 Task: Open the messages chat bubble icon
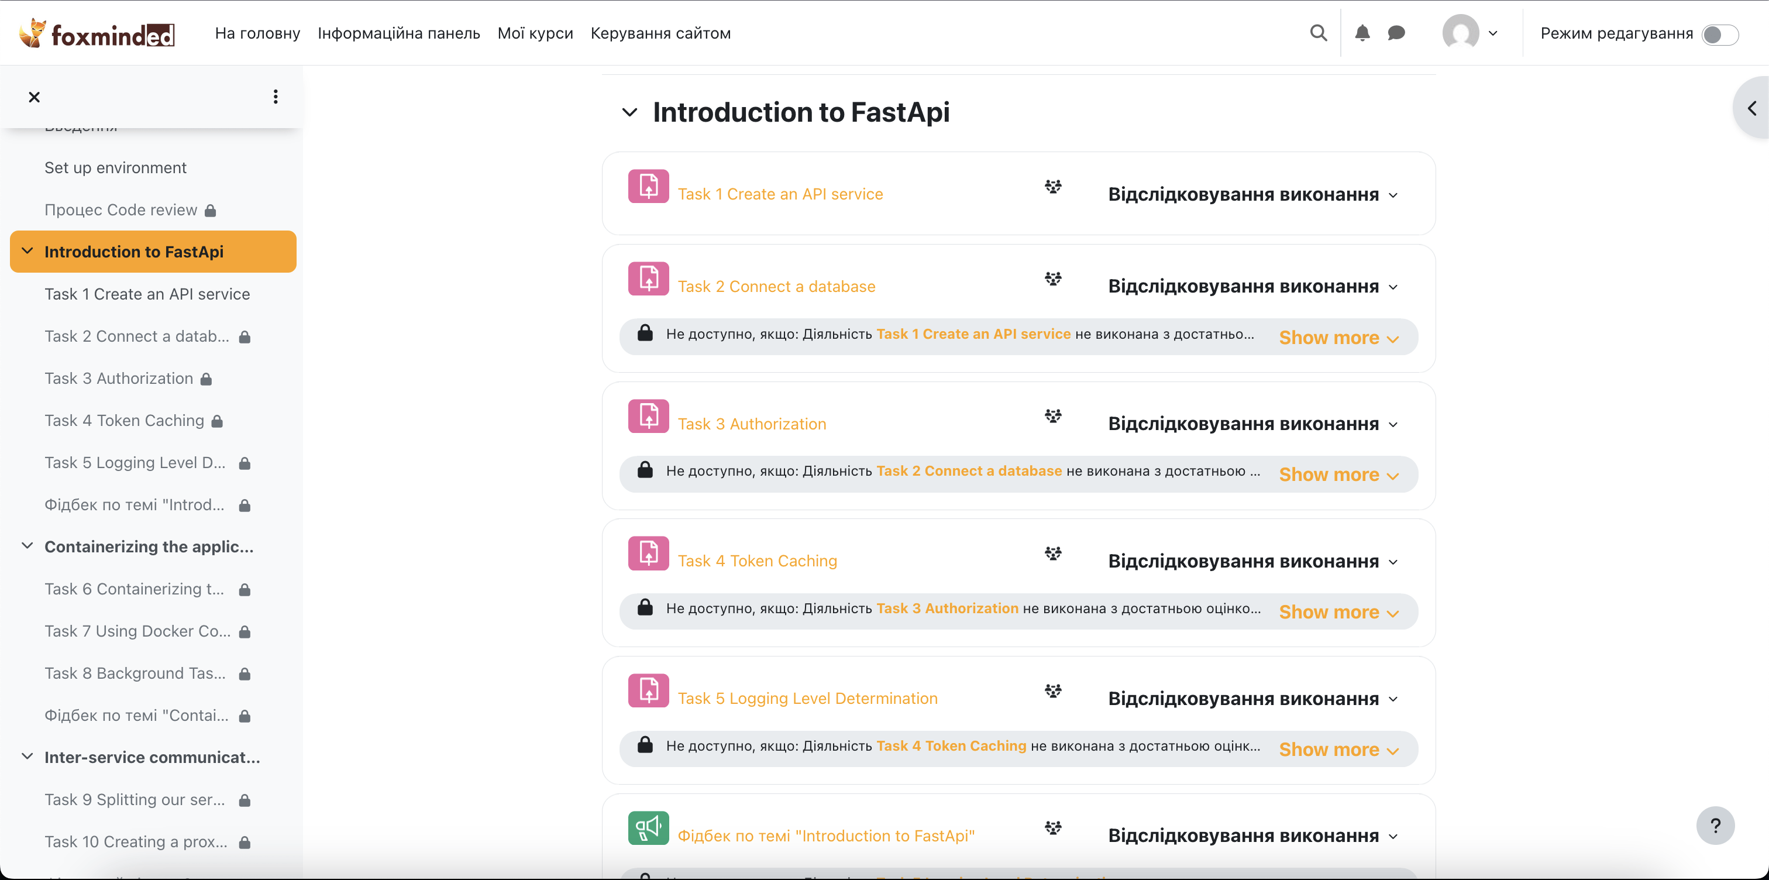point(1396,33)
